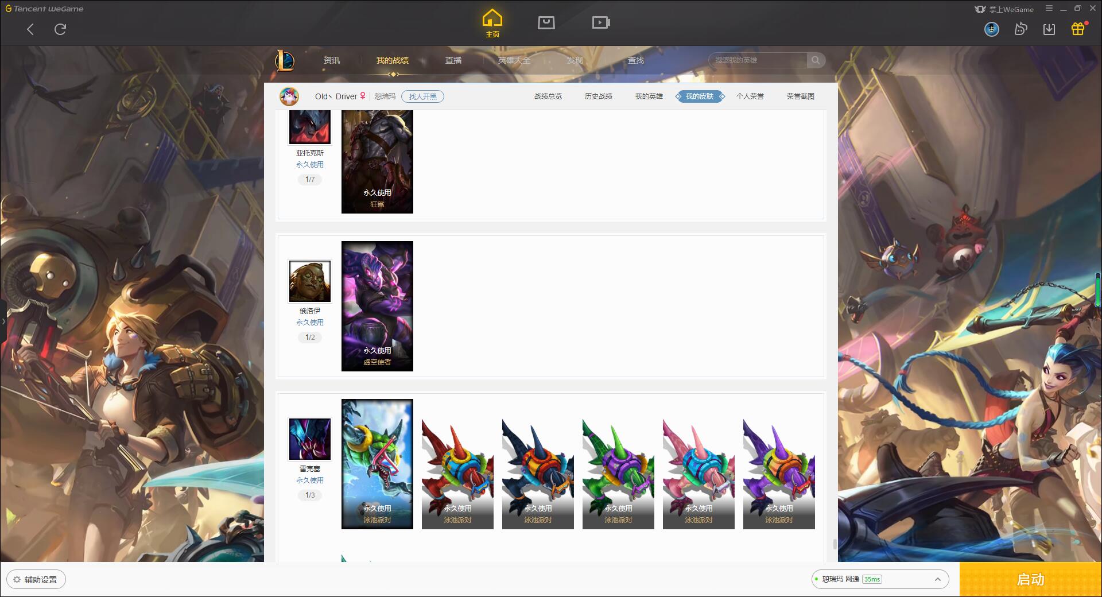Select the 亚托克斯 champion portrait
The image size is (1102, 597).
coord(310,127)
